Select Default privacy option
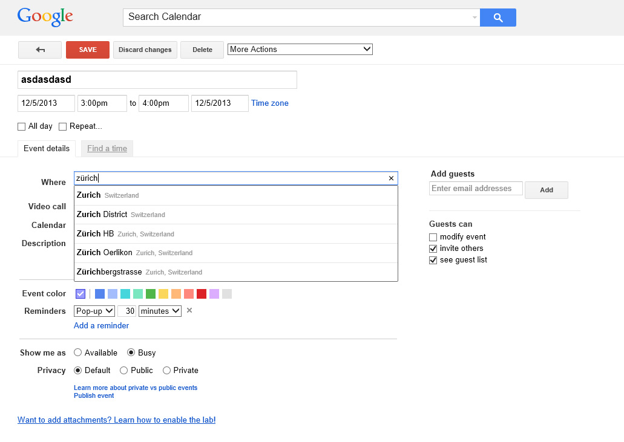624x442 pixels. coord(78,370)
